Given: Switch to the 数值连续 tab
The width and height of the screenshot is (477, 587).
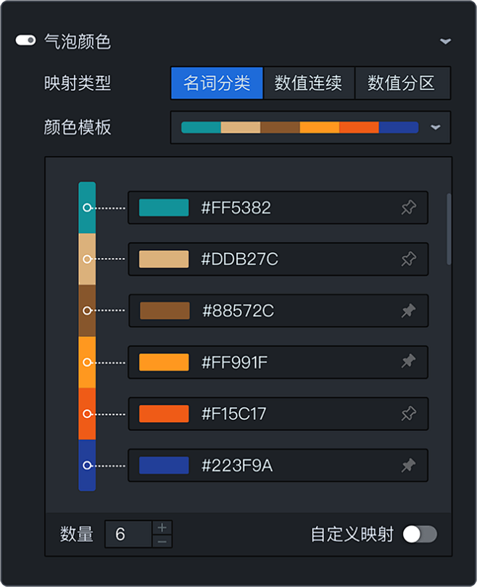Looking at the screenshot, I should pyautogui.click(x=309, y=83).
